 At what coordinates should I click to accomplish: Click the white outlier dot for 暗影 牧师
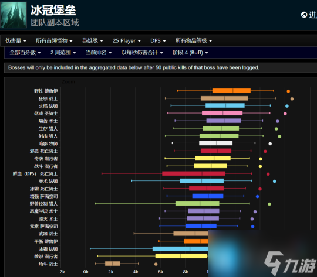pyautogui.click(x=270, y=143)
